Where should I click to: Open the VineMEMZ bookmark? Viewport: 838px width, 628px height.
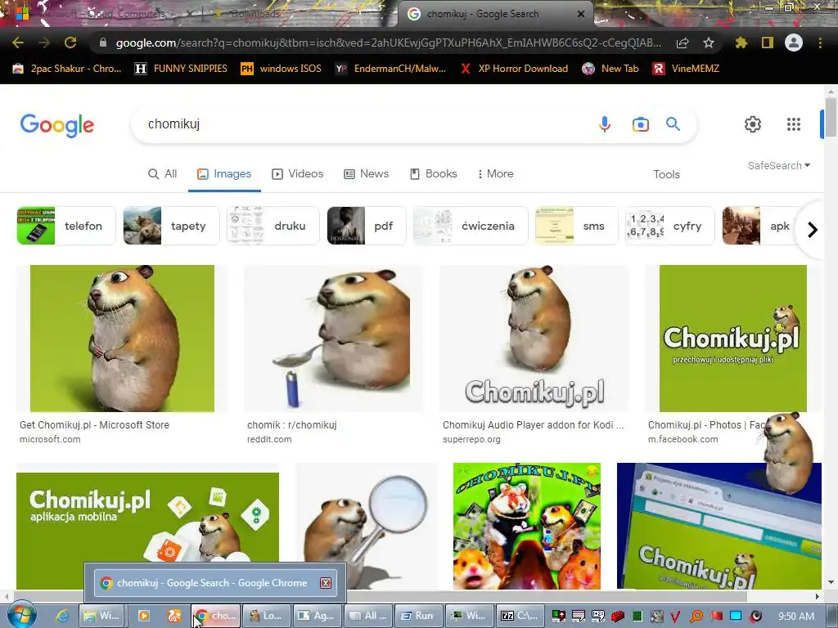pos(687,69)
